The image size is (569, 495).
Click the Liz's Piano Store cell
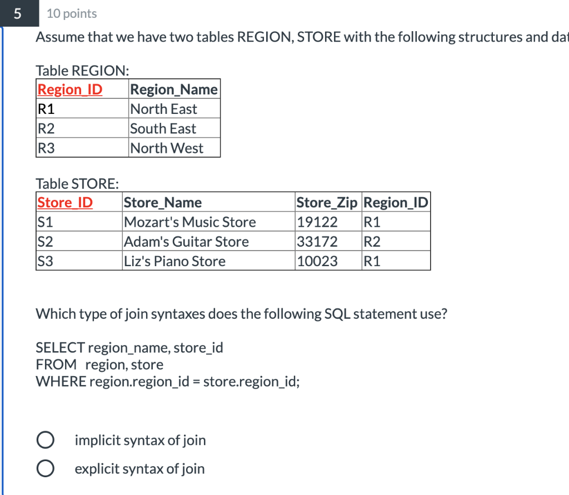174,261
